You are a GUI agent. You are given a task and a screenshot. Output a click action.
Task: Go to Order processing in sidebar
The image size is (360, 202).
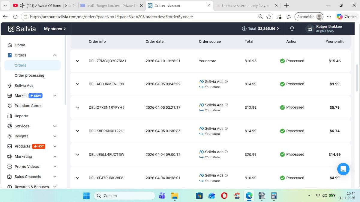29,75
